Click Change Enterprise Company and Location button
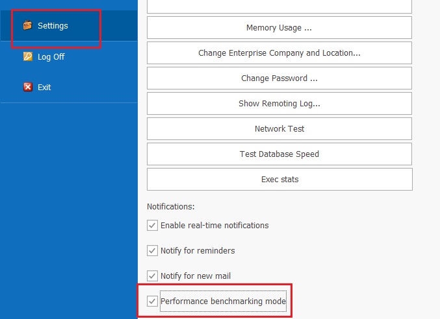Image resolution: width=440 pixels, height=319 pixels. tap(279, 53)
